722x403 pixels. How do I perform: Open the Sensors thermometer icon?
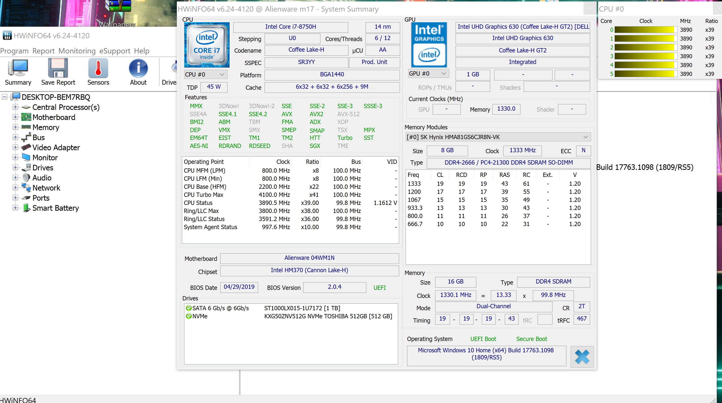pyautogui.click(x=98, y=68)
